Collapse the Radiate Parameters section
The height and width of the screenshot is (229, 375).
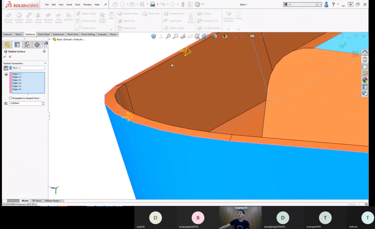tap(45, 63)
